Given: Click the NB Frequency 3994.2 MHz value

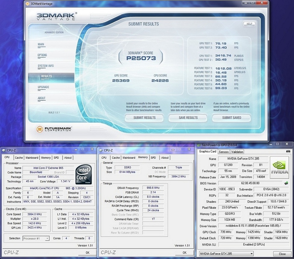Looking at the screenshot, I should (178, 176).
